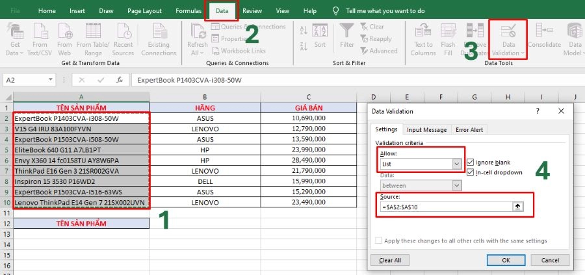The image size is (585, 275).
Task: Select the cell showing 28,490,000
Action: [309, 160]
